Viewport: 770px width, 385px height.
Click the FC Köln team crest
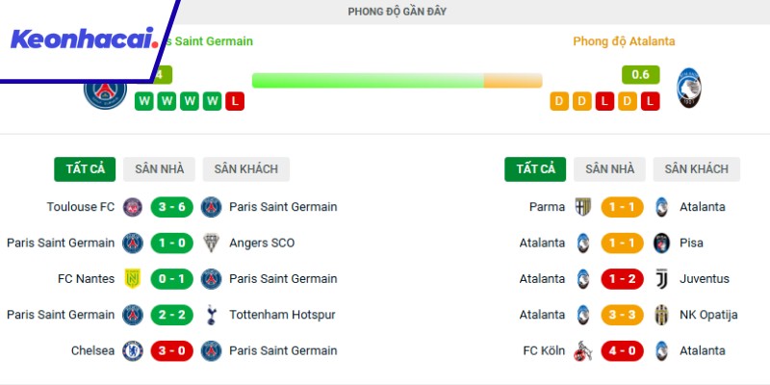[x=582, y=350]
